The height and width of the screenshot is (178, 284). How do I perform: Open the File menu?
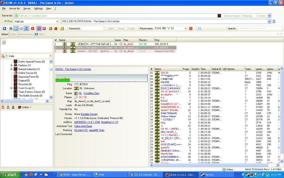[x=4, y=9]
